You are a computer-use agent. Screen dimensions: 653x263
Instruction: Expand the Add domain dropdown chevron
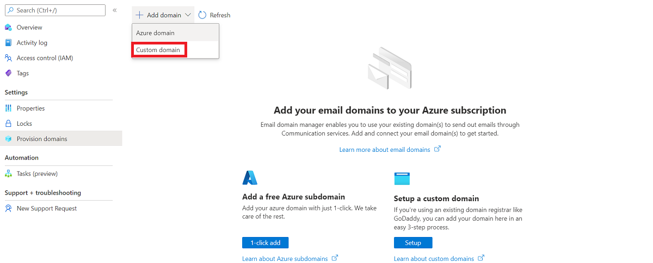pos(188,15)
